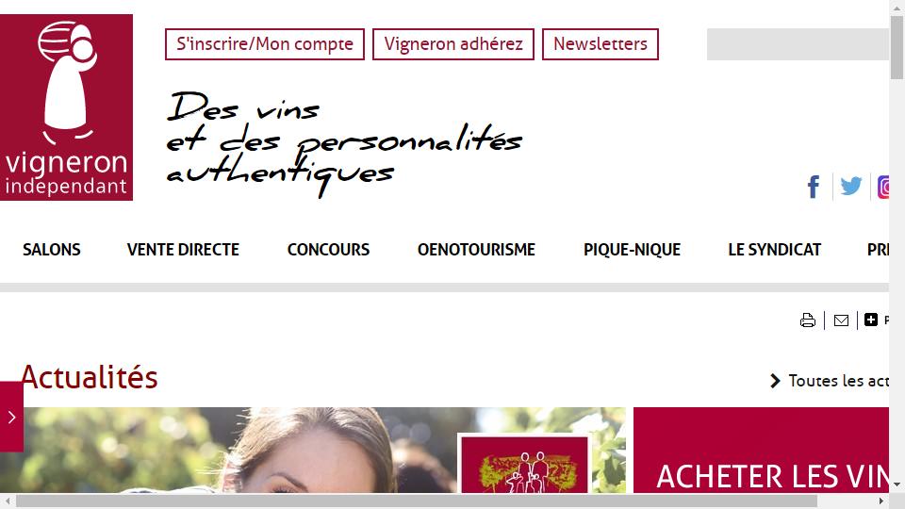
Task: Open the Facebook page icon
Action: [x=814, y=187]
